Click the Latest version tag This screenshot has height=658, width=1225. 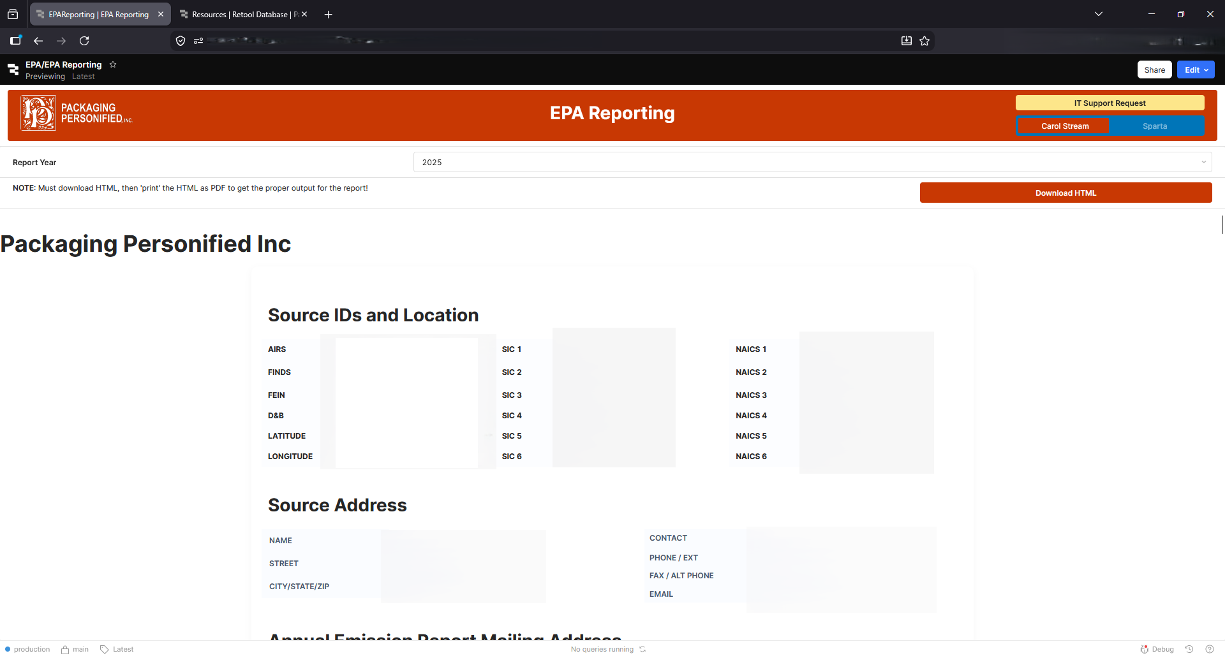coord(117,649)
